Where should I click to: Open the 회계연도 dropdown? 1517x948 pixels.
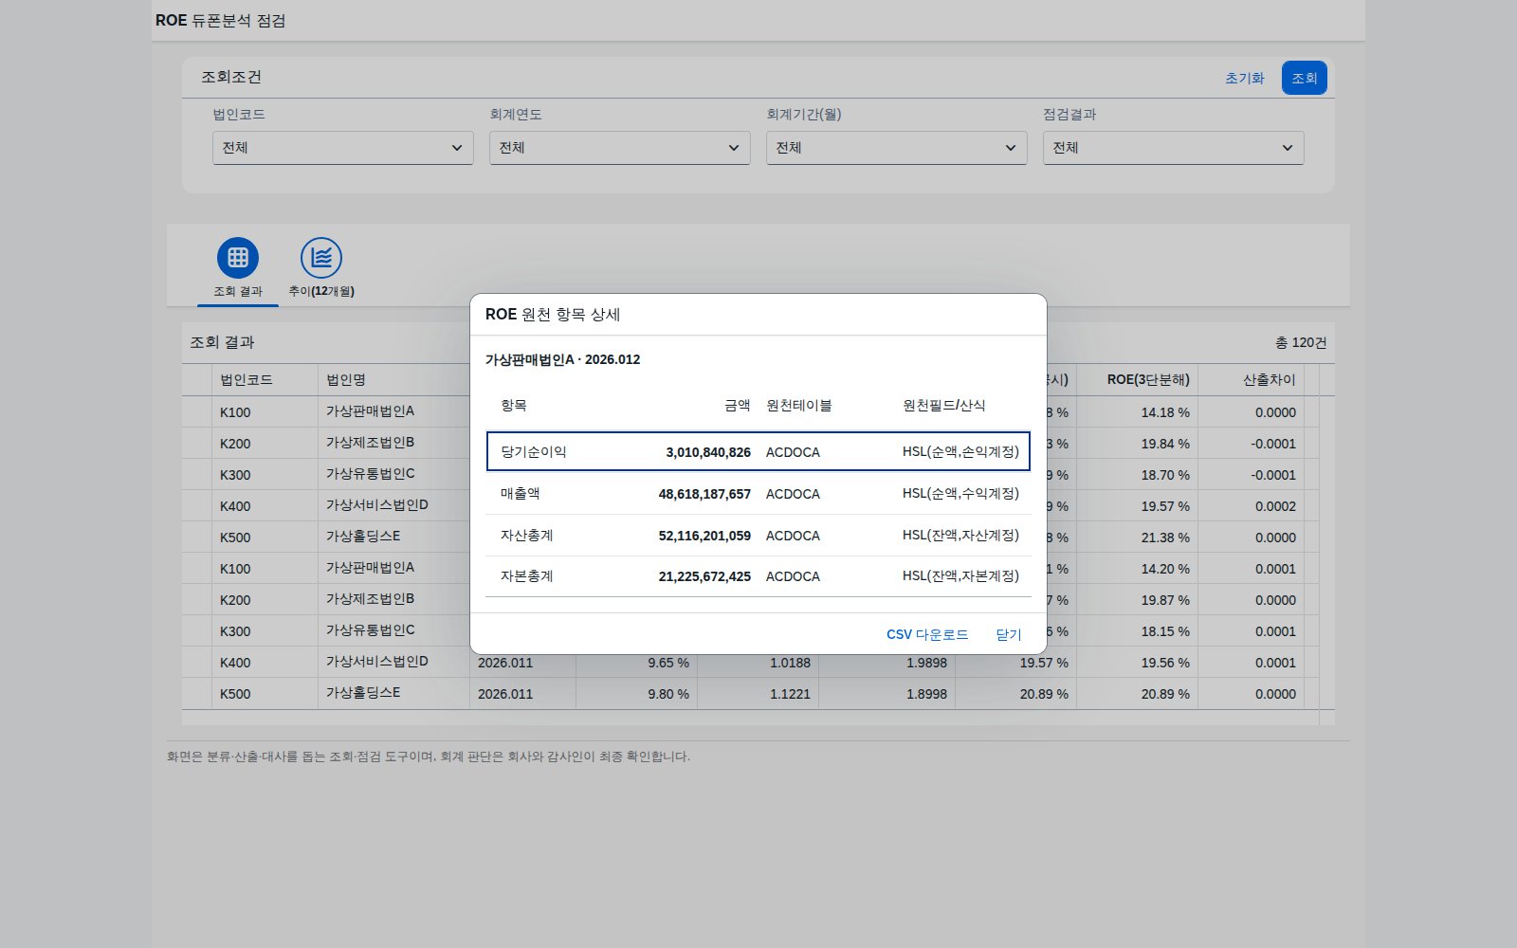(619, 148)
